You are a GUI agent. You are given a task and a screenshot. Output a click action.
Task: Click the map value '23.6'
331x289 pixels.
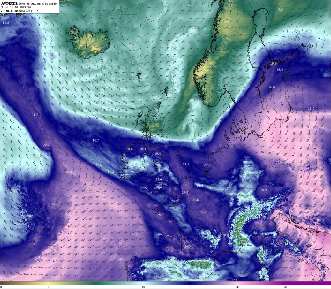174,201
